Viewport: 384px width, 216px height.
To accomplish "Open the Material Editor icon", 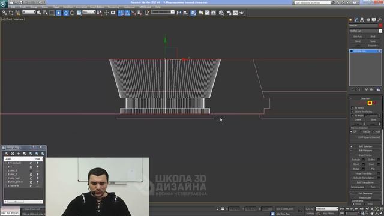I will (221, 13).
